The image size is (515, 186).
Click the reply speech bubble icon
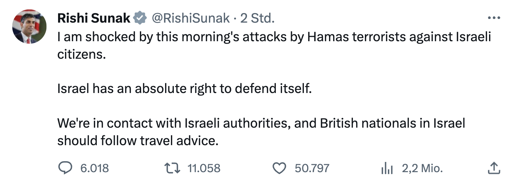pos(66,168)
